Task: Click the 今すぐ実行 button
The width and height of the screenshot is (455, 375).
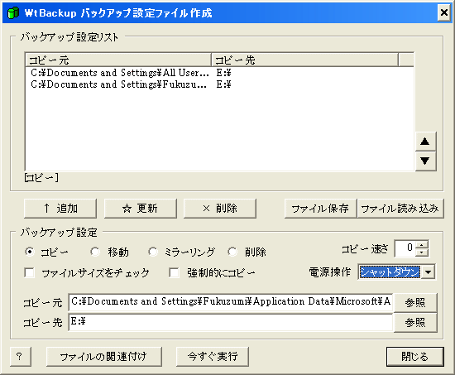Action: point(213,356)
